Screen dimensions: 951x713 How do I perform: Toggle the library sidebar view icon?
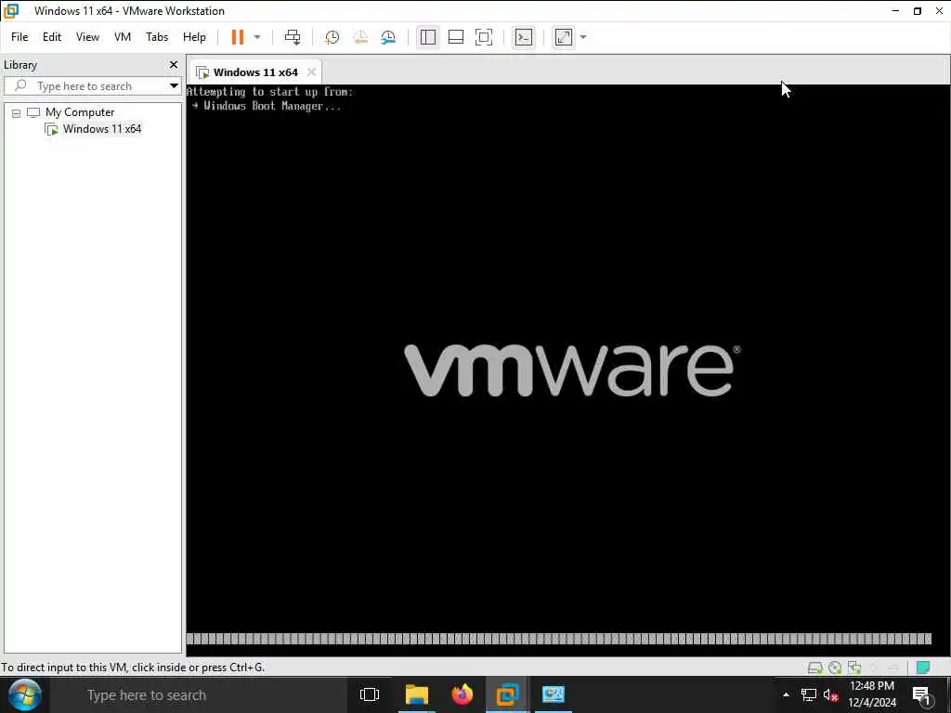tap(428, 37)
